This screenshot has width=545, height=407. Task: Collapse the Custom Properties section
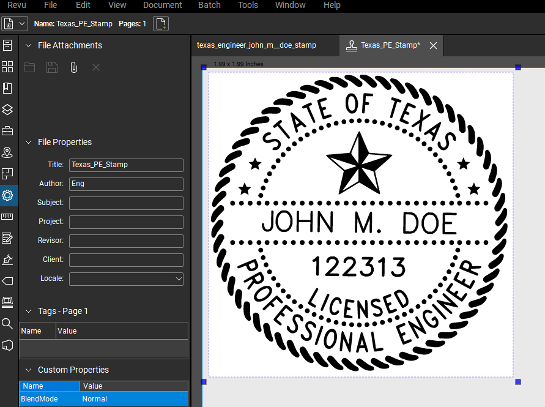tap(28, 370)
